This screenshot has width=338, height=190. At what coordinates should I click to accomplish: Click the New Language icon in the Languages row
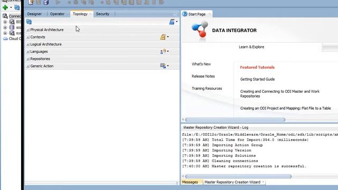(163, 51)
